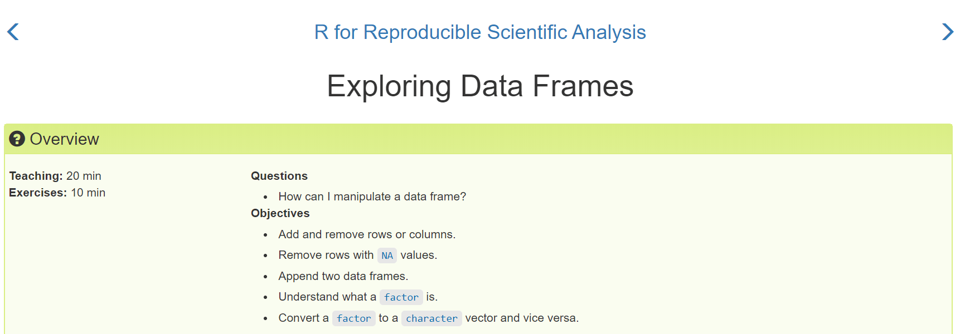The height and width of the screenshot is (334, 965).
Task: Click the Exploring Data Frames heading
Action: tap(480, 86)
